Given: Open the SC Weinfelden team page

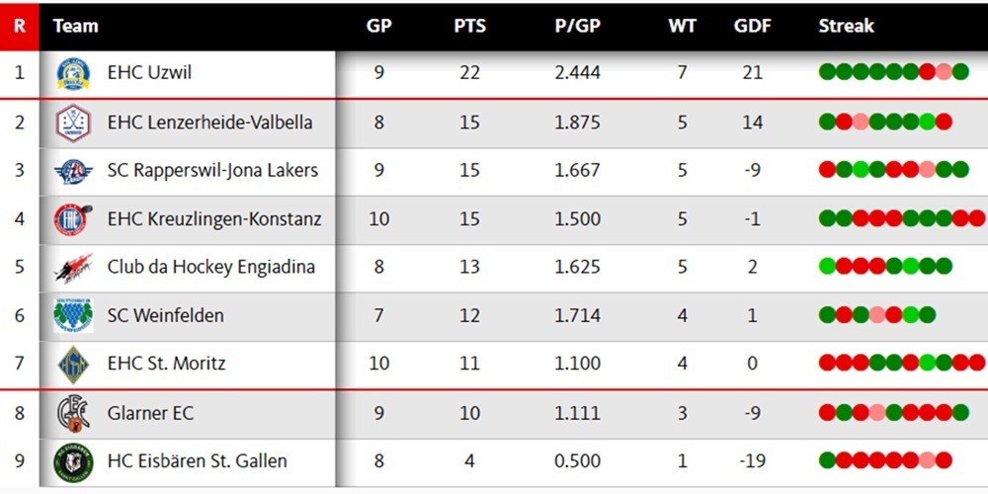Looking at the screenshot, I should click(x=165, y=315).
